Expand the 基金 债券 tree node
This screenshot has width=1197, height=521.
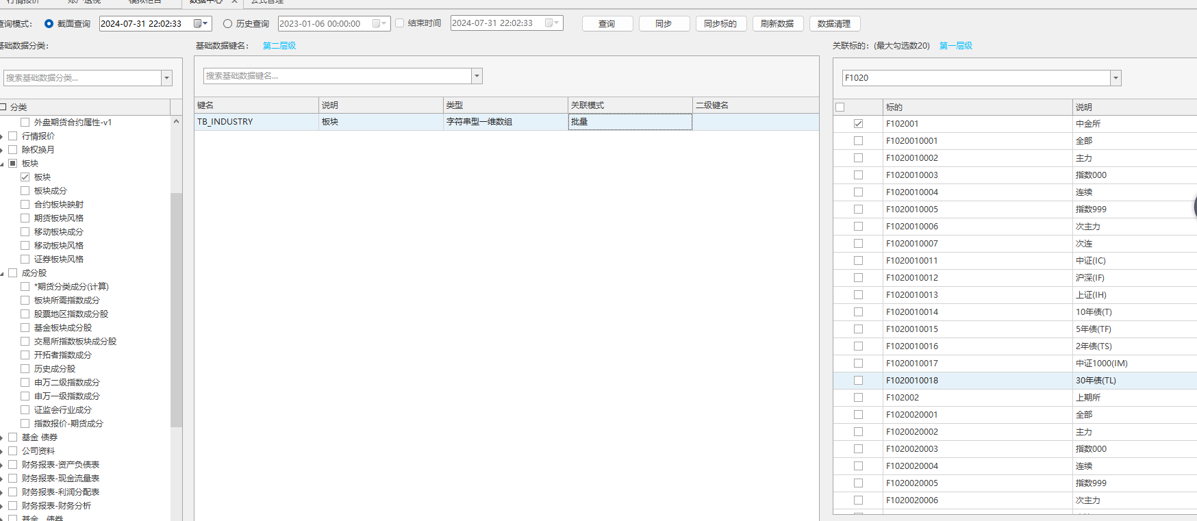[2, 437]
